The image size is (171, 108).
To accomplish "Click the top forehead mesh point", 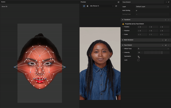I will point(40,46).
